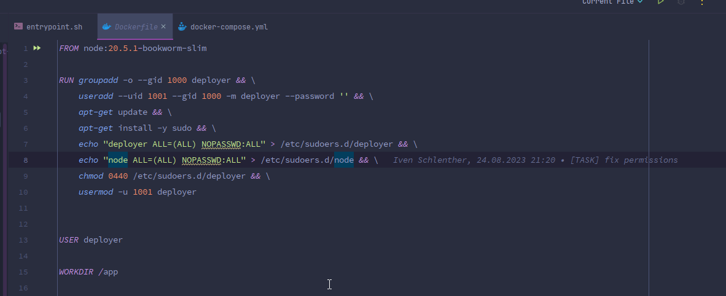Image resolution: width=726 pixels, height=296 pixels.
Task: Click the git blame annotation by Iven Schlenther
Action: [x=535, y=160]
